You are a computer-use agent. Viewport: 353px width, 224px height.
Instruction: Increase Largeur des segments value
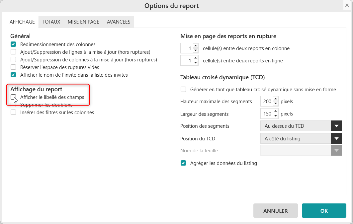[x=276, y=112]
